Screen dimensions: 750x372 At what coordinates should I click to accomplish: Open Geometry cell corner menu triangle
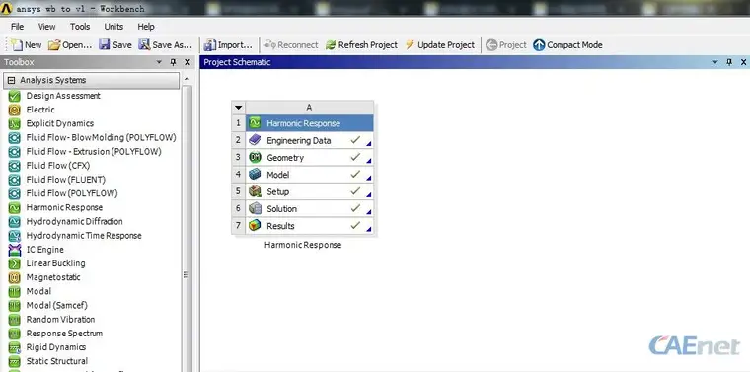(369, 160)
